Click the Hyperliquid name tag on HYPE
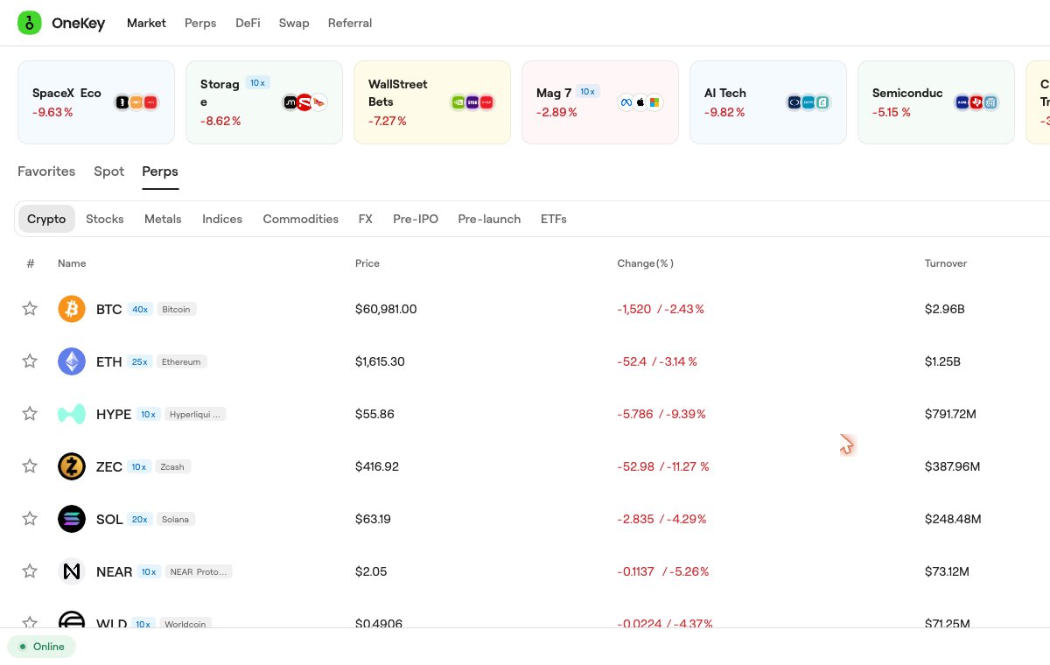This screenshot has width=1050, height=665. tap(195, 414)
